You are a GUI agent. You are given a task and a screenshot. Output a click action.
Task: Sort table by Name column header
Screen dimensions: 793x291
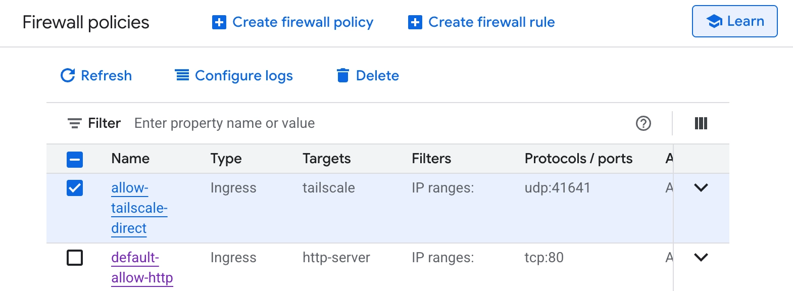tap(130, 159)
